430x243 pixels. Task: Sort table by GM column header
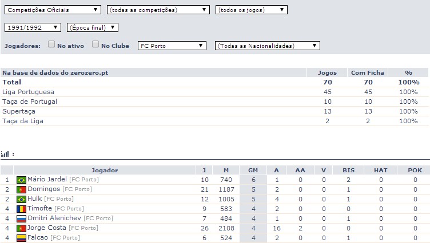(253, 170)
